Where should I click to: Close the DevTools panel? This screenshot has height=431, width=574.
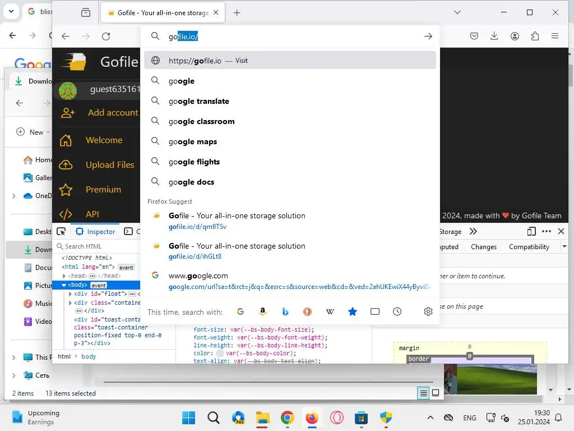(561, 231)
